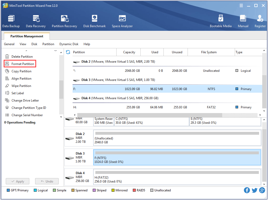268x200 pixels.
Task: Click the Undo button
Action: tap(47, 181)
